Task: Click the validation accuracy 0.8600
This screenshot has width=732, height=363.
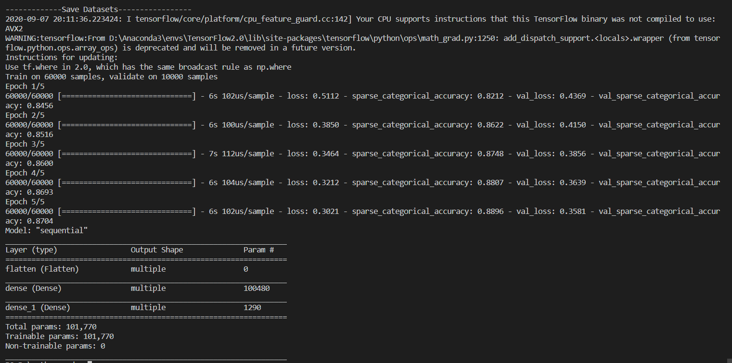Action: 40,163
